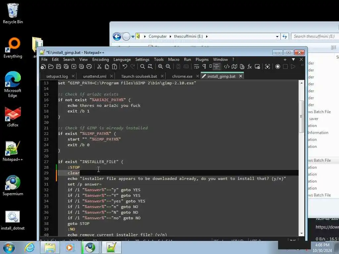This screenshot has width=339, height=254.
Task: Close the unattend.xml tab
Action: 111,76
